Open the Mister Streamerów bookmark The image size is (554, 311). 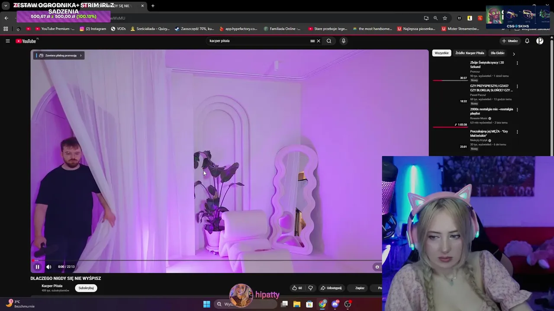coord(460,29)
